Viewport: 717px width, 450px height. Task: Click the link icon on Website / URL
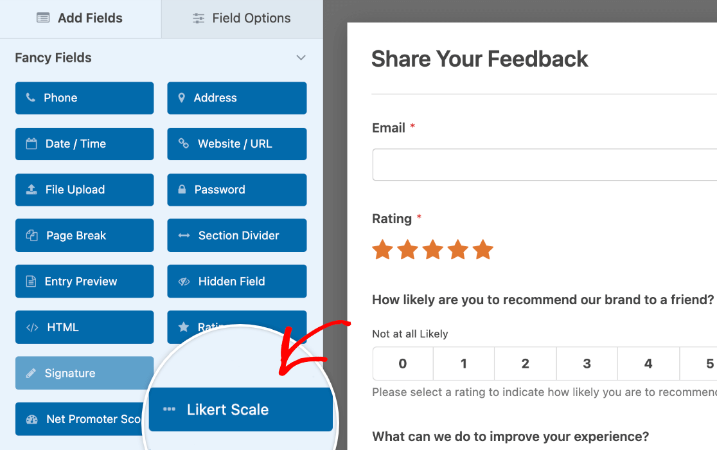(x=184, y=144)
